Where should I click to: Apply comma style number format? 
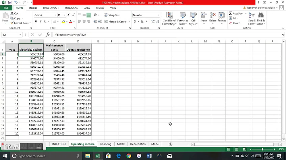146,21
